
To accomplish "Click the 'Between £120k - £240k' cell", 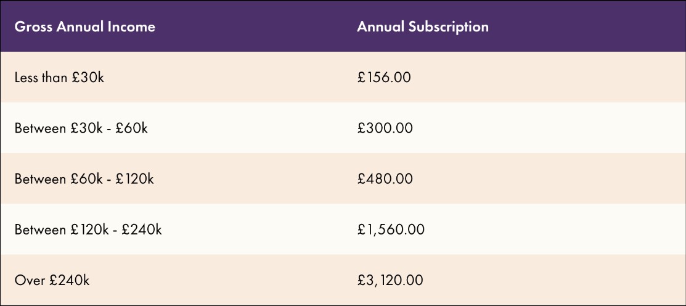I will click(x=88, y=229).
